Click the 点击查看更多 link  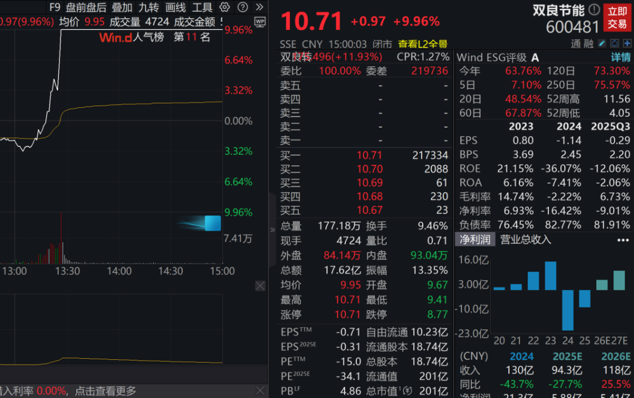105,391
